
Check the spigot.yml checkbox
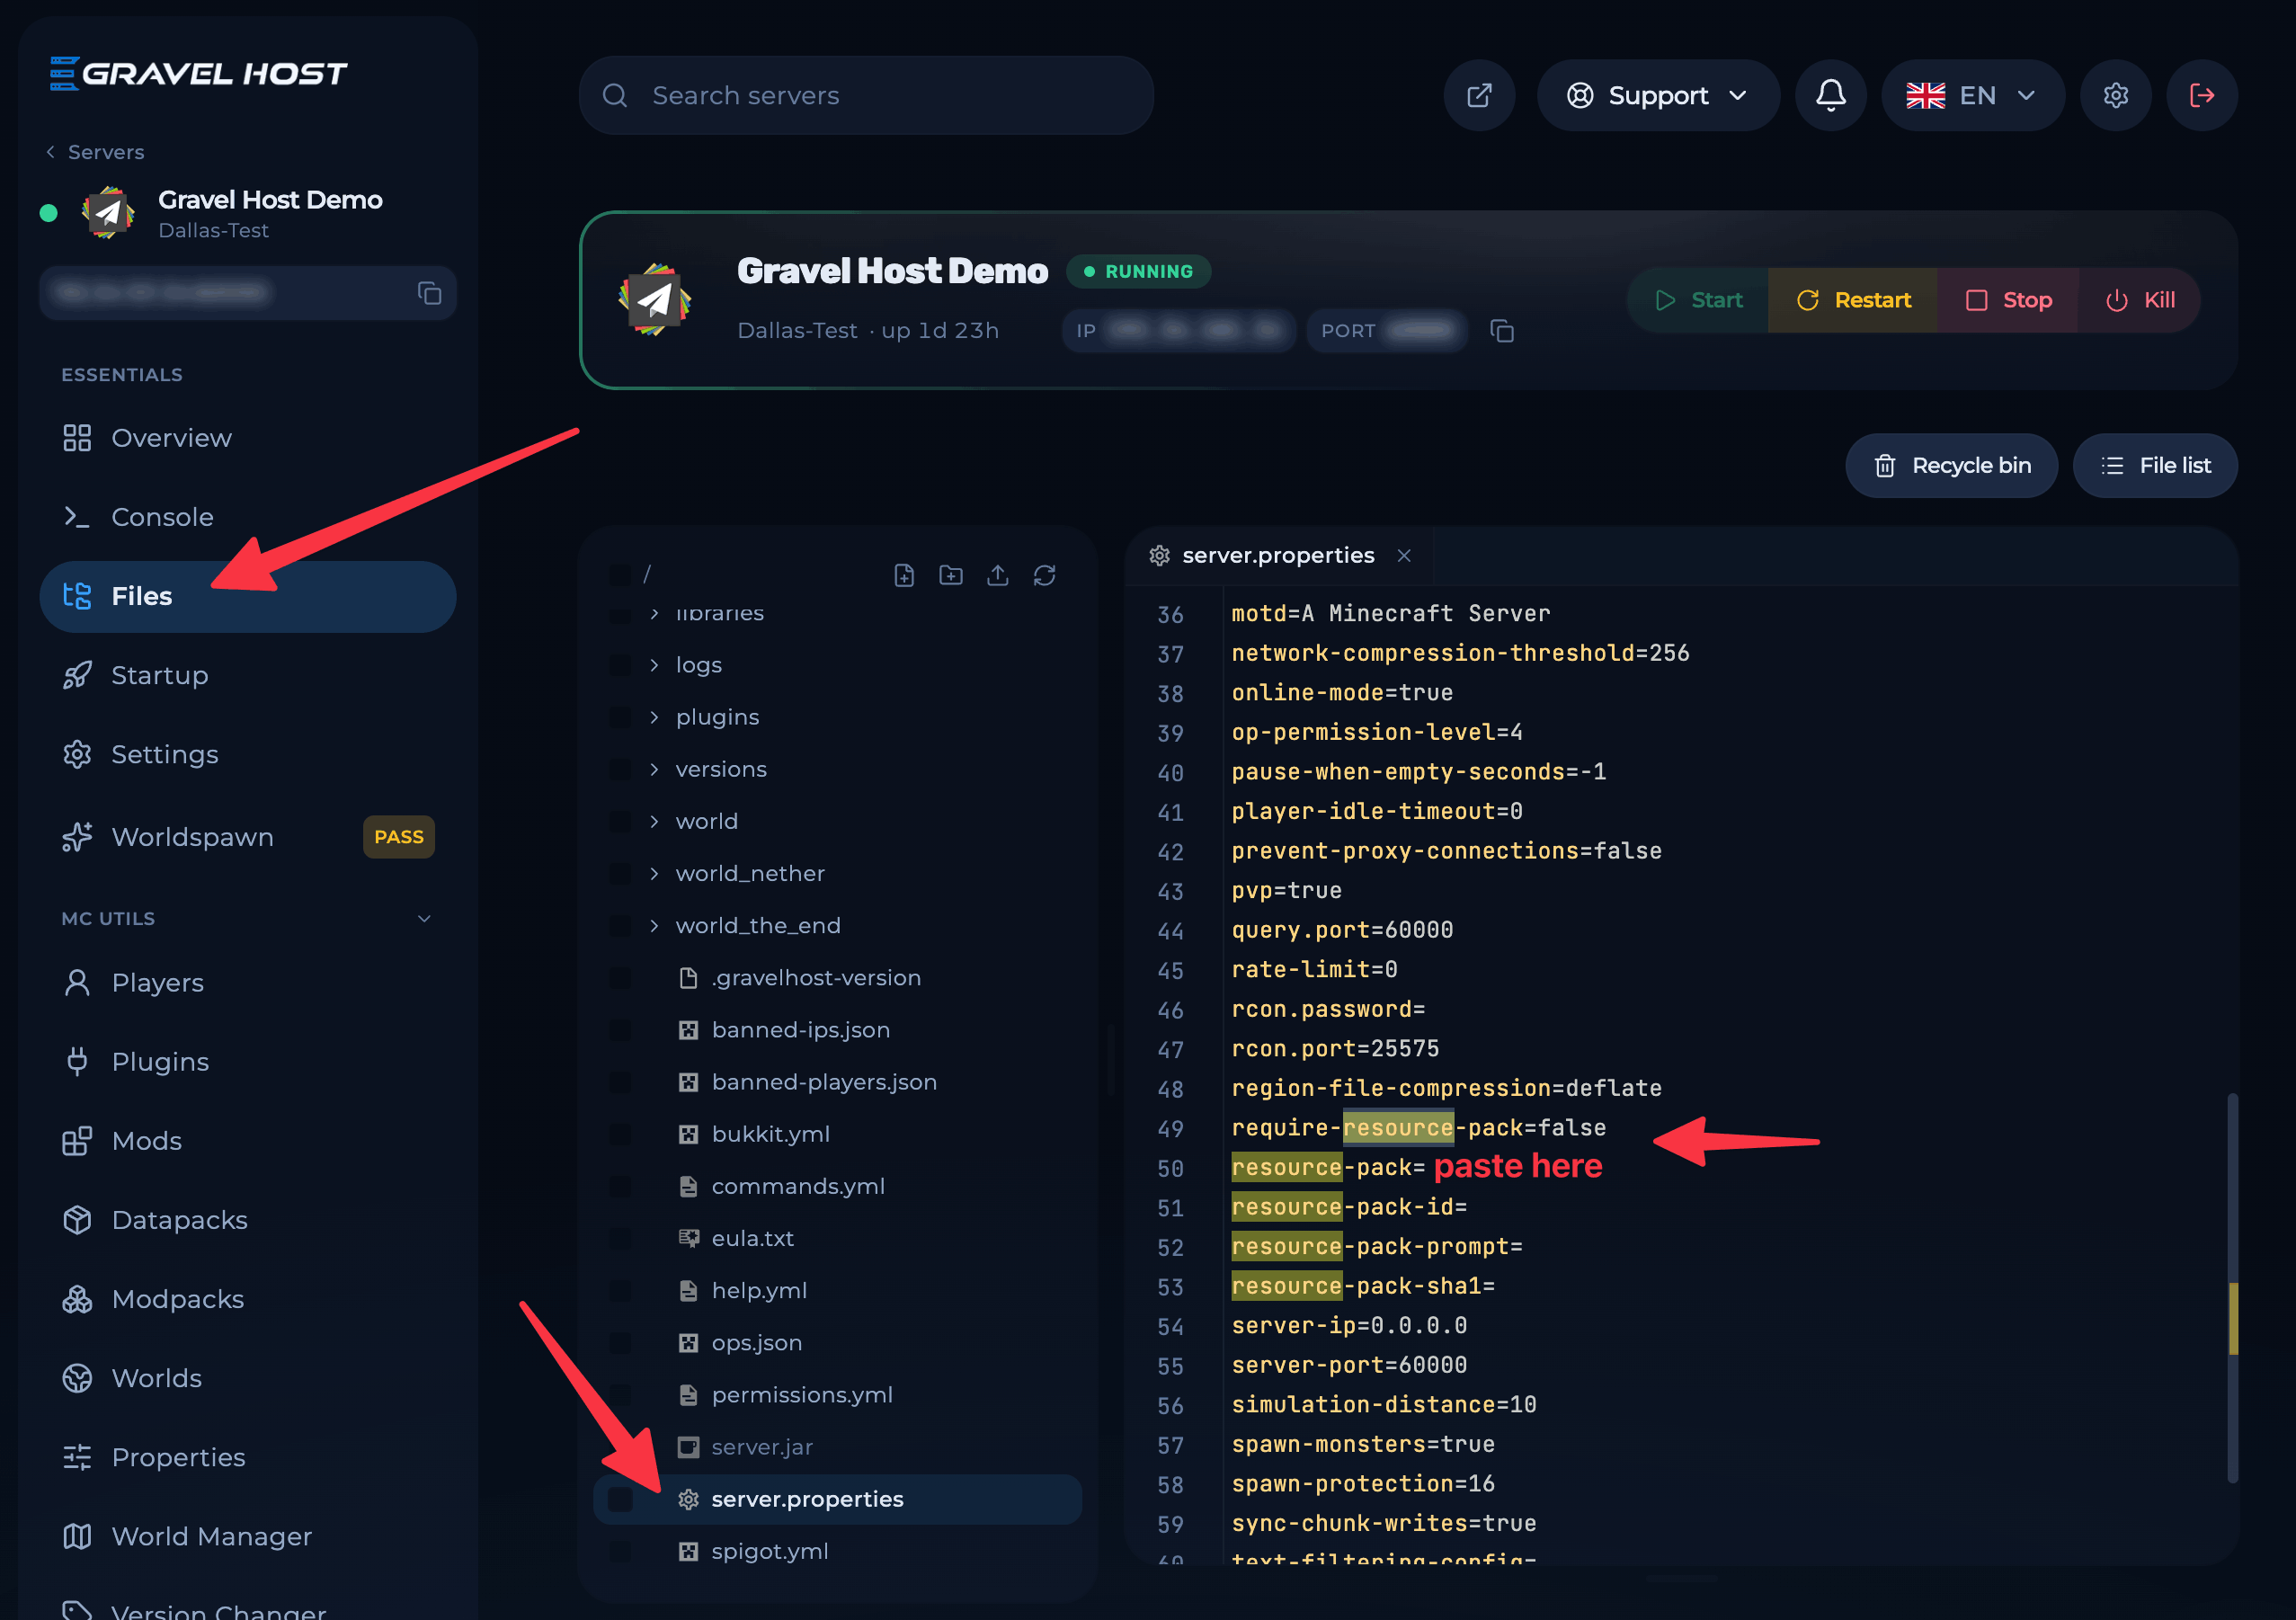[620, 1551]
